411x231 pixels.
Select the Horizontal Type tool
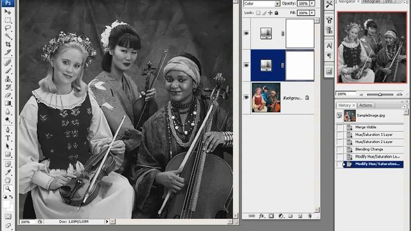pos(8,138)
